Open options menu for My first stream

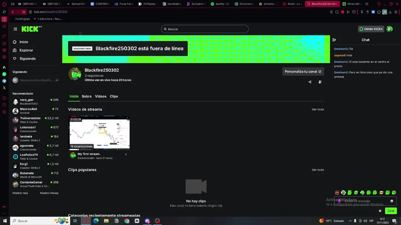click(126, 154)
